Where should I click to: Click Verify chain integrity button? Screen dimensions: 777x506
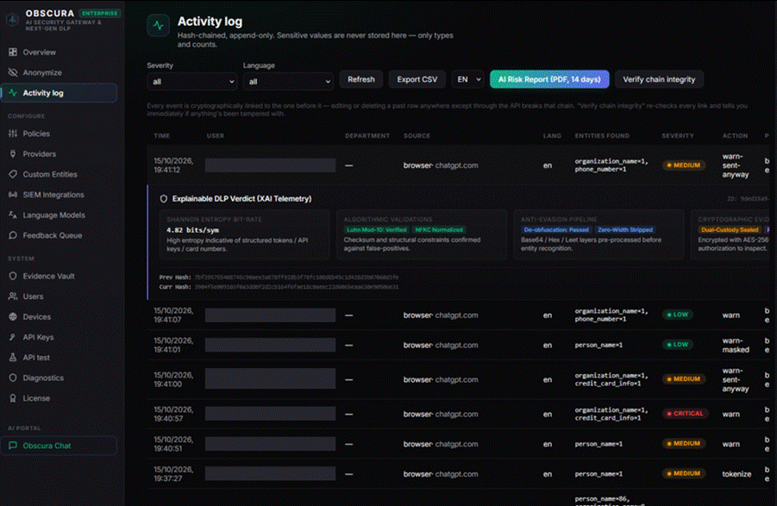point(659,79)
